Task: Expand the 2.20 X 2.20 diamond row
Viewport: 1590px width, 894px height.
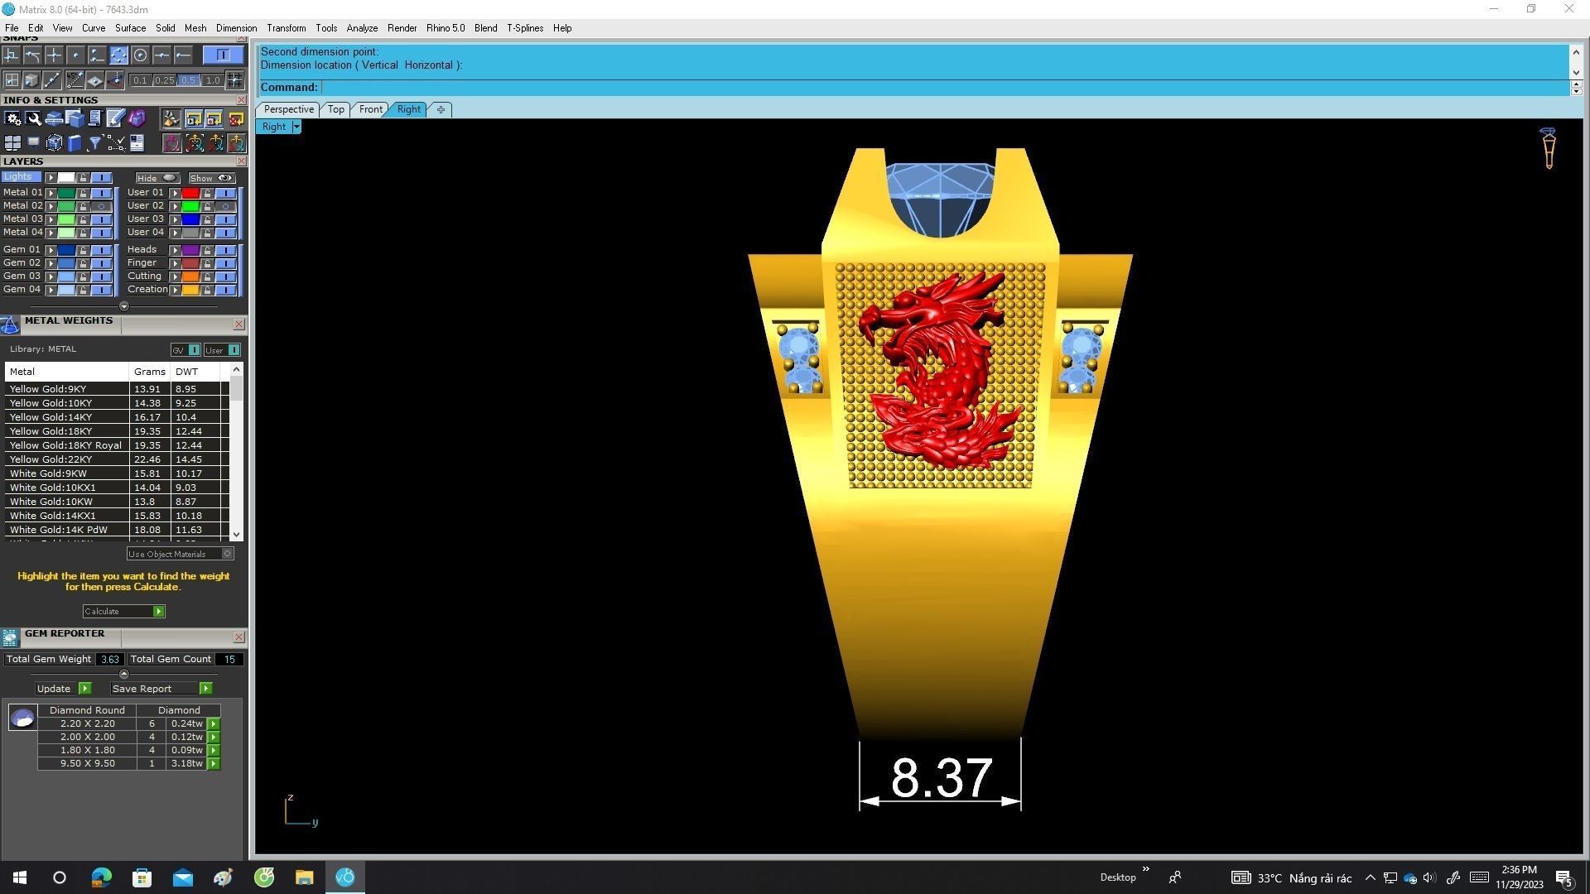Action: [214, 724]
